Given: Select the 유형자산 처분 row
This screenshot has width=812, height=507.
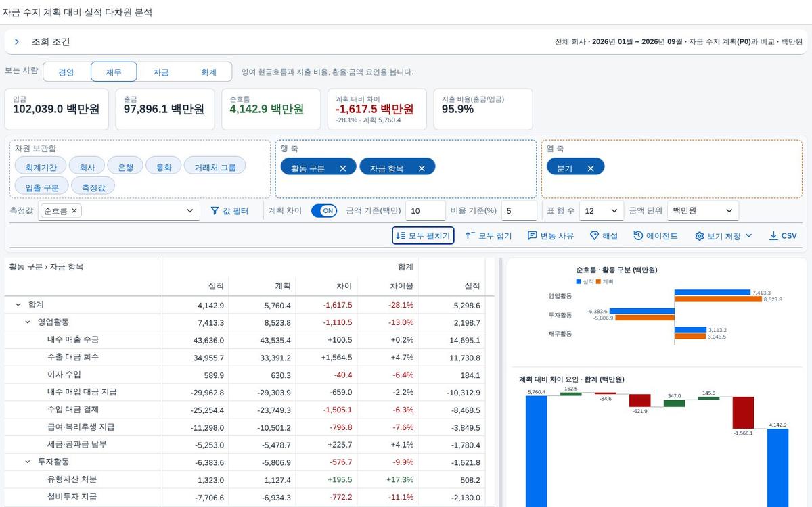Looking at the screenshot, I should pos(249,480).
